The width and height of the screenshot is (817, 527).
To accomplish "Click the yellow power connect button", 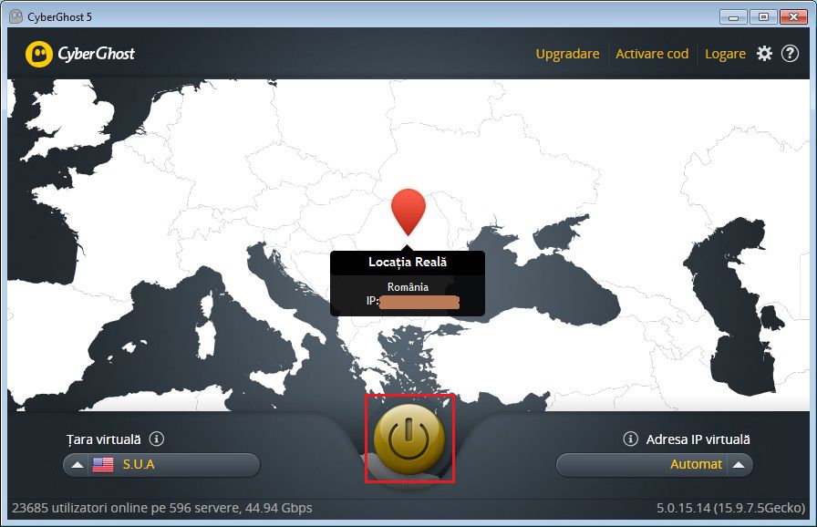I will pyautogui.click(x=409, y=439).
